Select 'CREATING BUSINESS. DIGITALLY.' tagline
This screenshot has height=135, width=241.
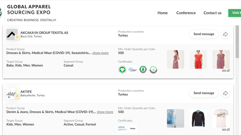pyautogui.click(x=32, y=20)
